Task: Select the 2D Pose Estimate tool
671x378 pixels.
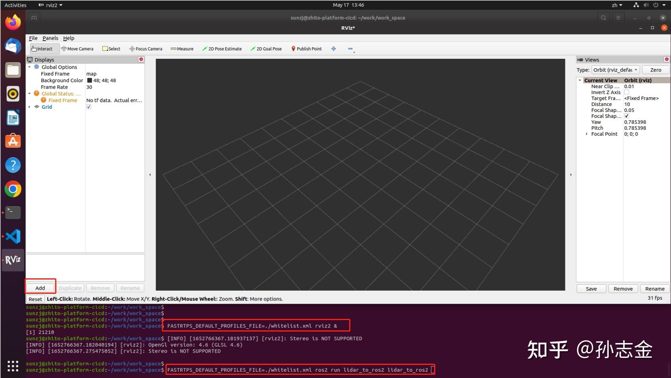Action: (x=222, y=49)
